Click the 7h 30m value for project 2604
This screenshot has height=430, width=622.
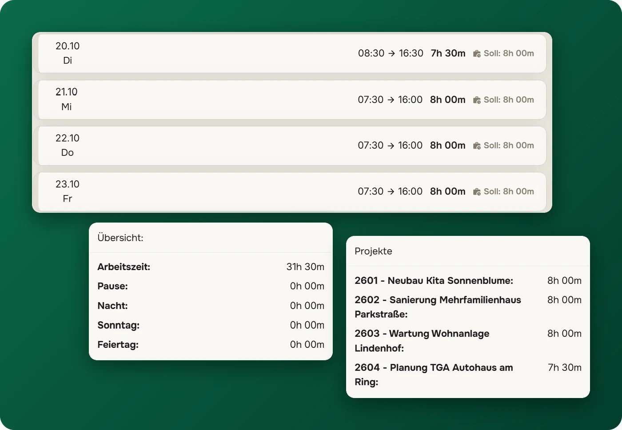pos(565,367)
